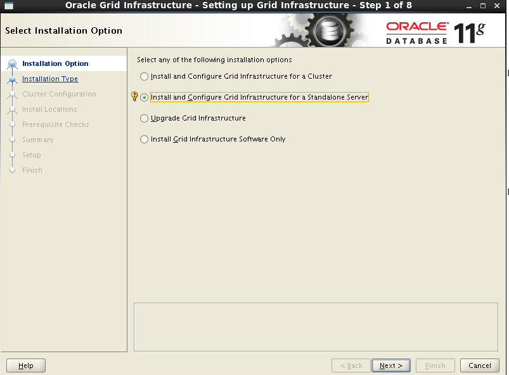The width and height of the screenshot is (509, 375).
Task: Click the Setup step dot
Action: [x=12, y=155]
